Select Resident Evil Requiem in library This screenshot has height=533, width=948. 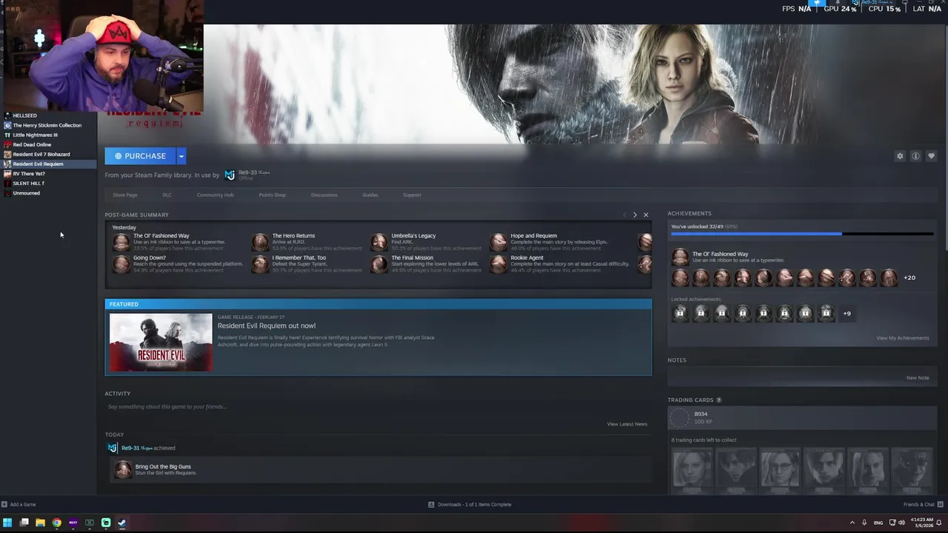coord(48,164)
